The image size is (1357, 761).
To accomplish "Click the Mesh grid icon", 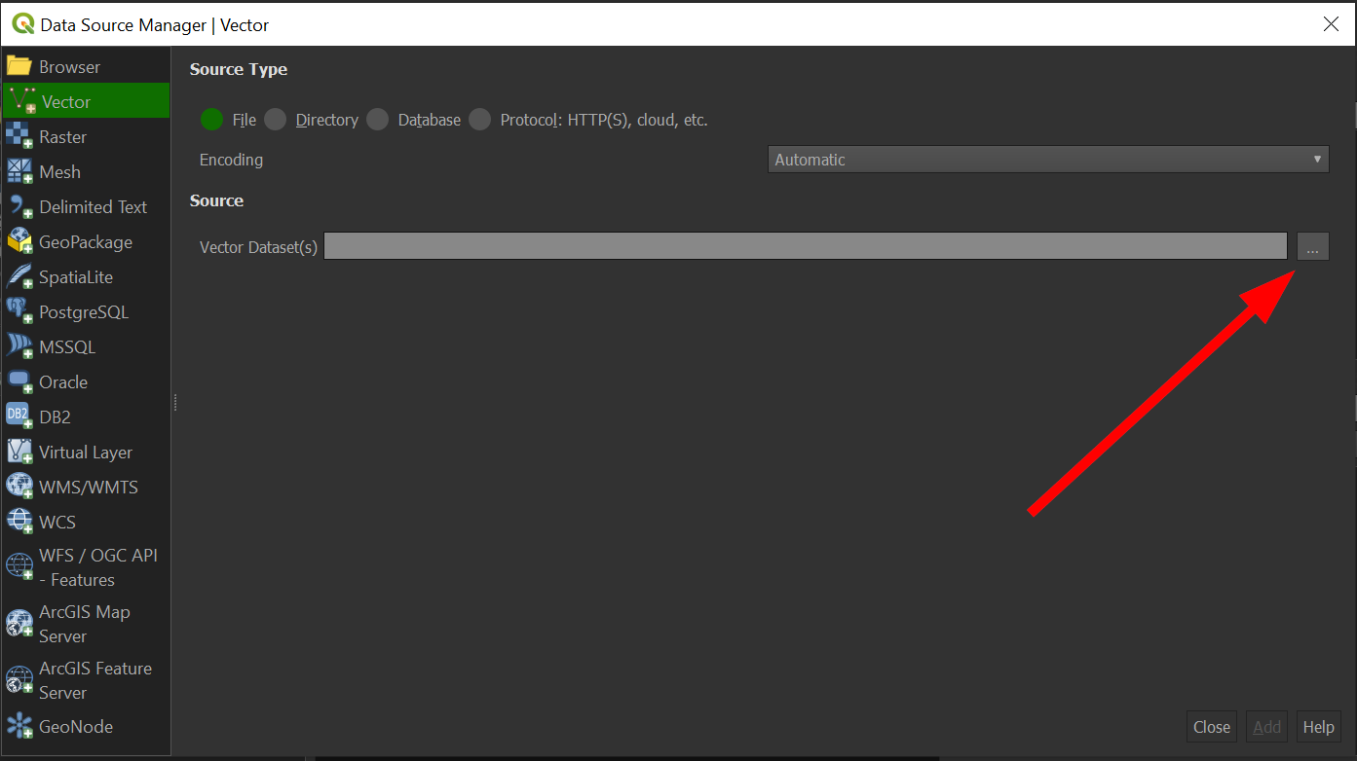I will tap(19, 171).
